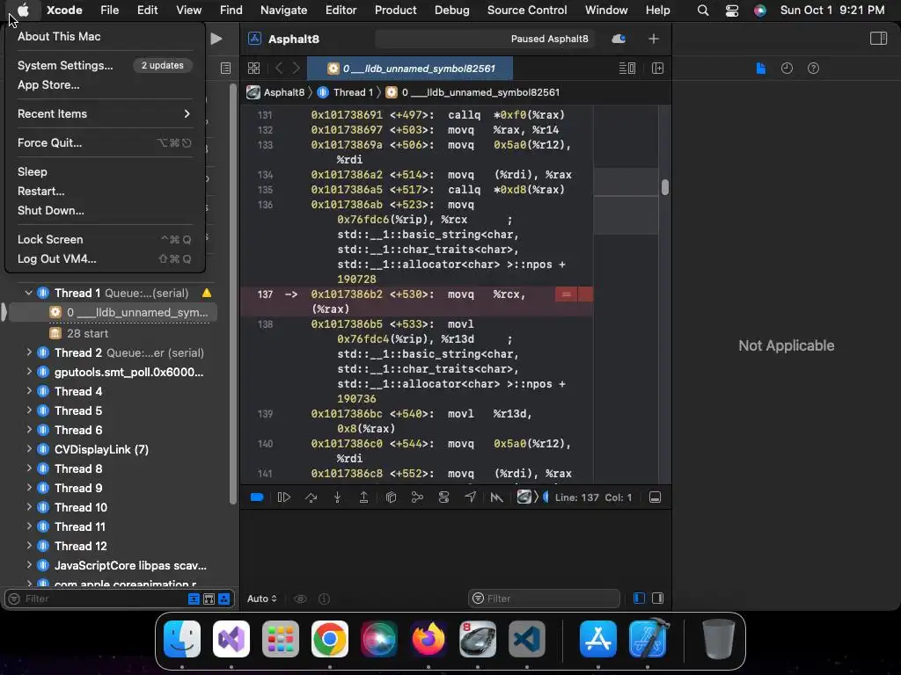Click the Metal debugging M icon

click(496, 497)
